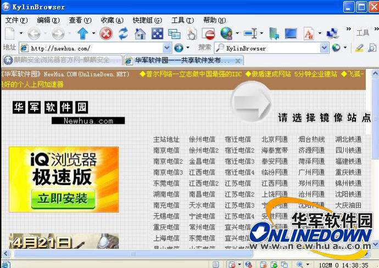Open the 徐州电信 mirror link
379x268 pixels.
click(202, 139)
